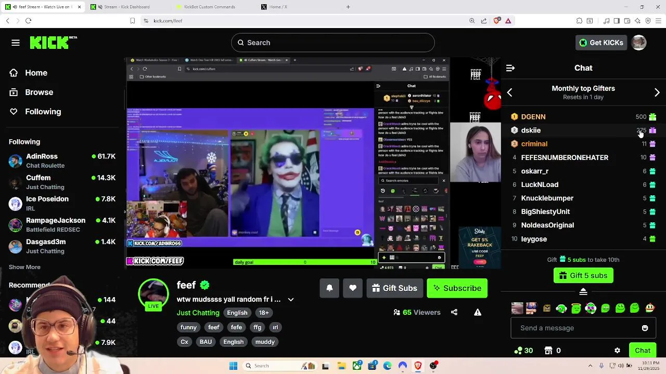The height and width of the screenshot is (374, 666).
Task: Expand the stream title chevron
Action: (291, 300)
